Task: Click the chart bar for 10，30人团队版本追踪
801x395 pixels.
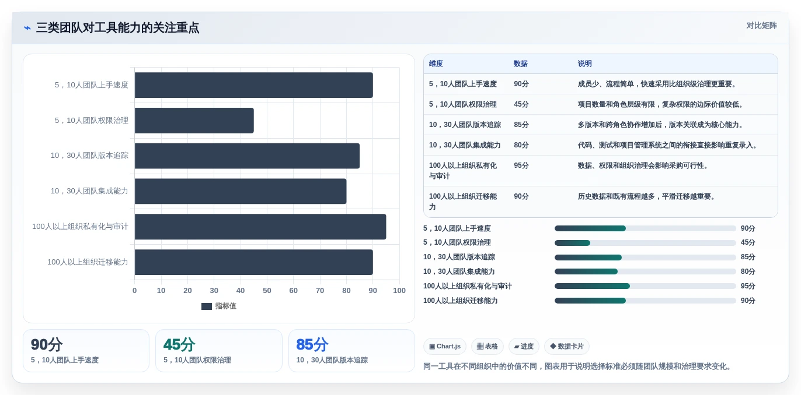Action: click(x=247, y=156)
